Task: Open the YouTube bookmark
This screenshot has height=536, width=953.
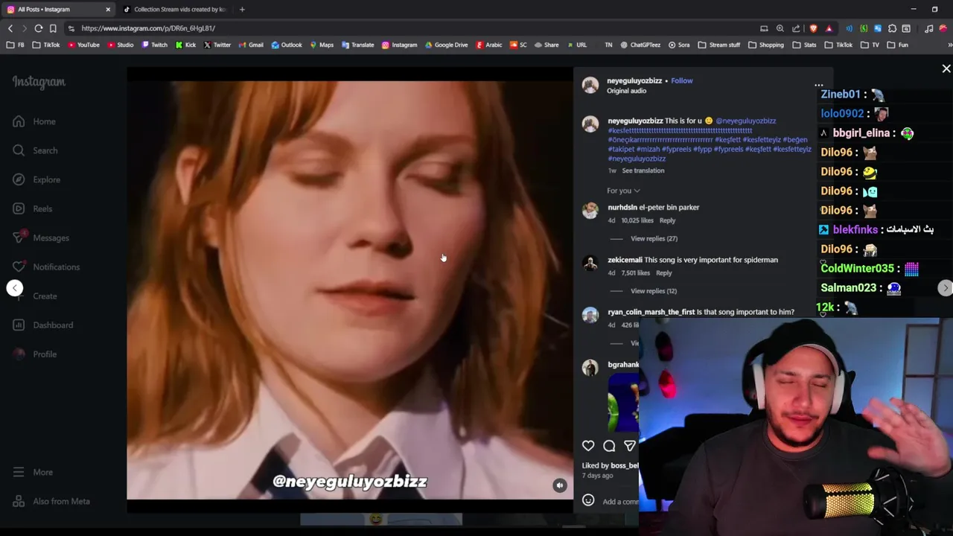Action: (83, 45)
